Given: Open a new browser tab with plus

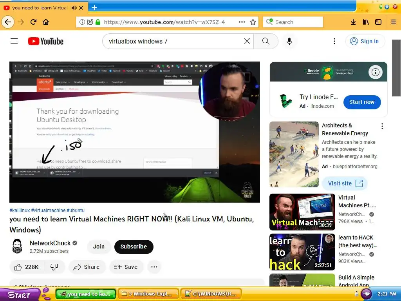Looking at the screenshot, I should [94, 7].
